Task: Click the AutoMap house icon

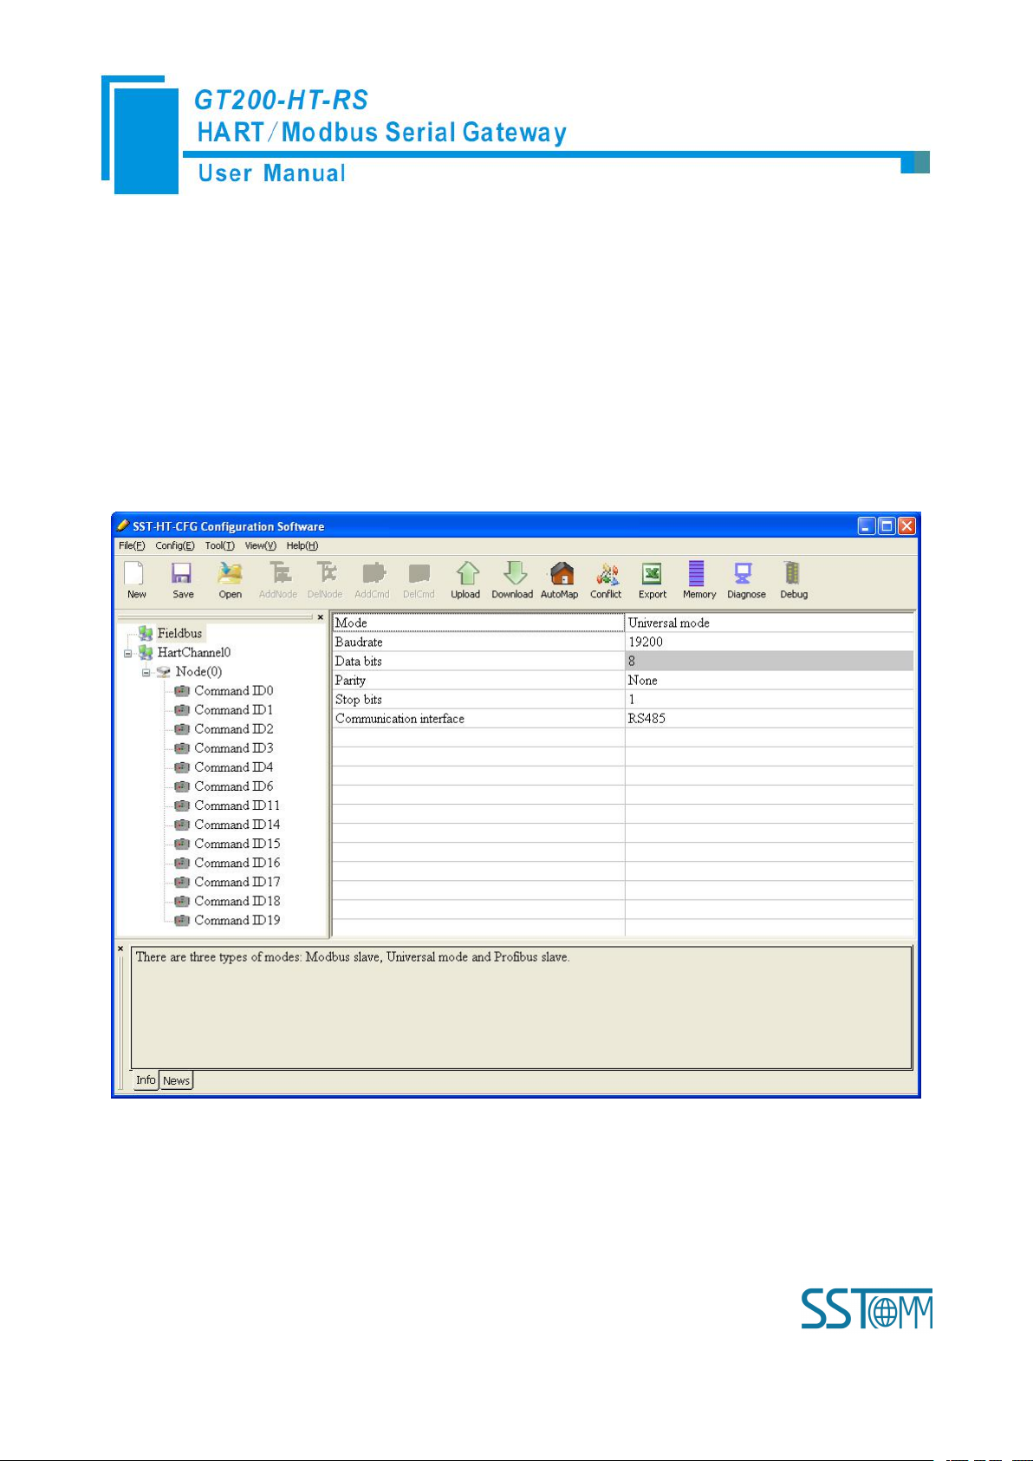Action: [x=562, y=574]
